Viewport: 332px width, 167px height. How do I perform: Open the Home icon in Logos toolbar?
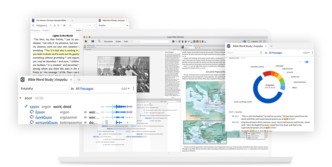click(x=86, y=41)
